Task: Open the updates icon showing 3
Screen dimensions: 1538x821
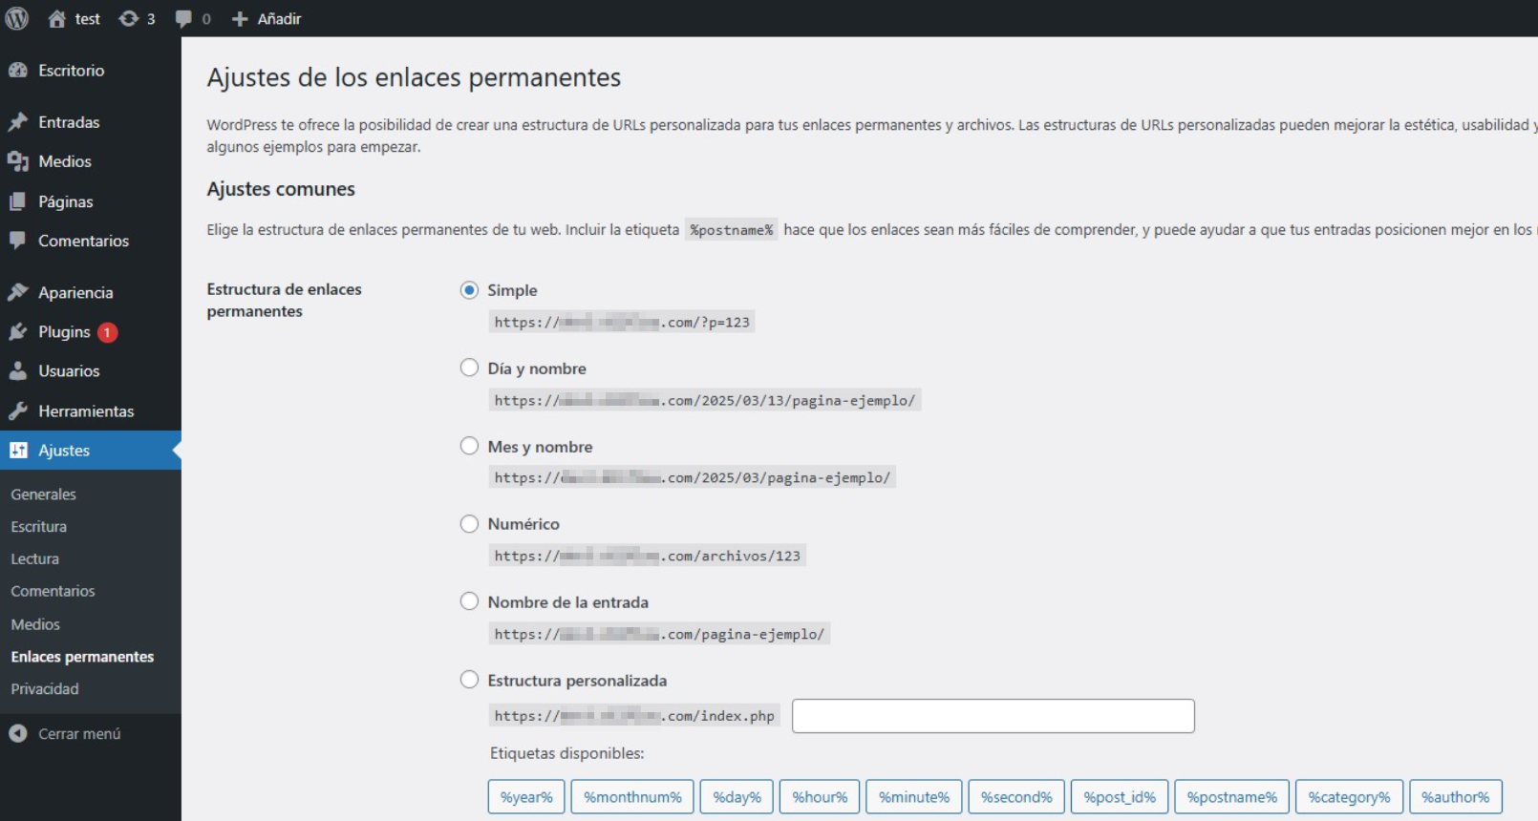Action: point(128,18)
